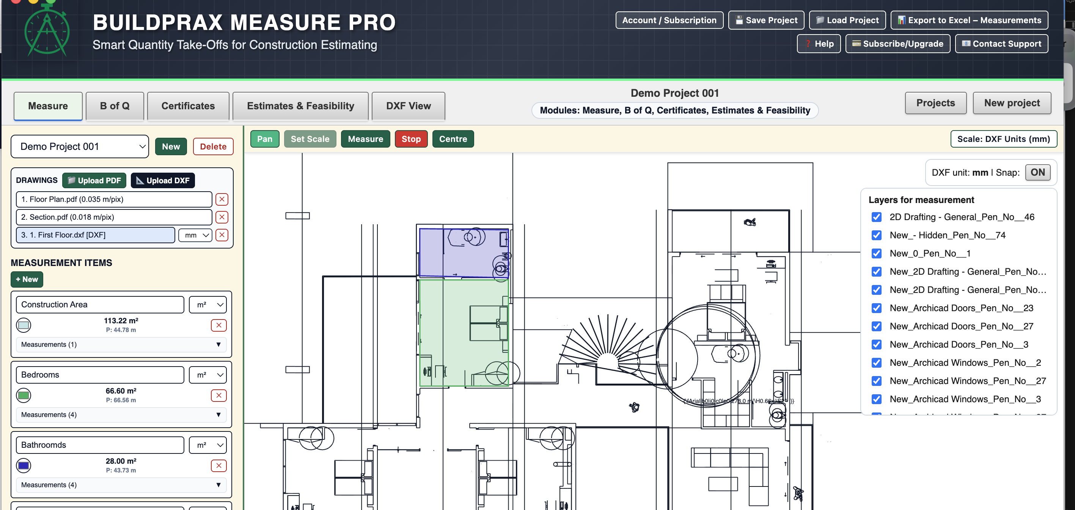
Task: Remove Section.pdf with its red X
Action: pyautogui.click(x=222, y=217)
